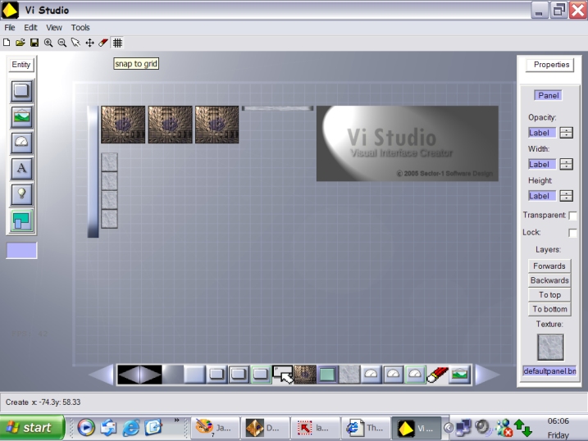
Task: Adjust the Opacity spinner control
Action: click(566, 133)
